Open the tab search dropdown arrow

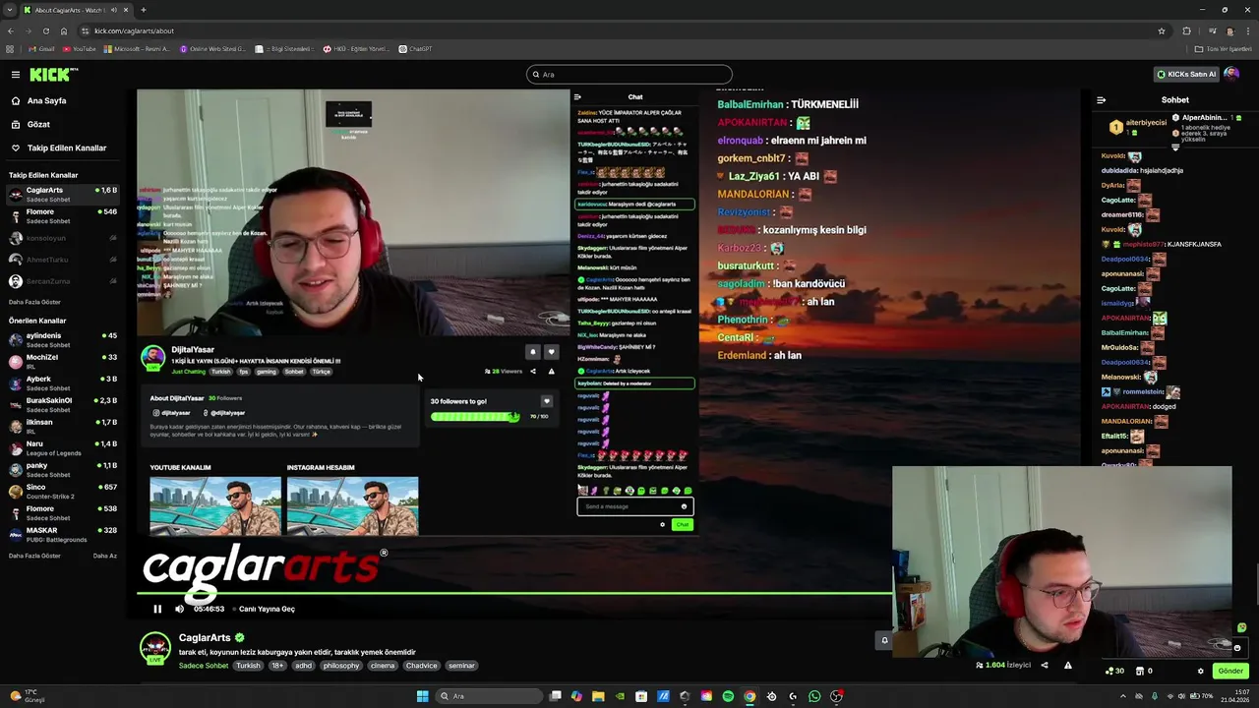[11, 10]
